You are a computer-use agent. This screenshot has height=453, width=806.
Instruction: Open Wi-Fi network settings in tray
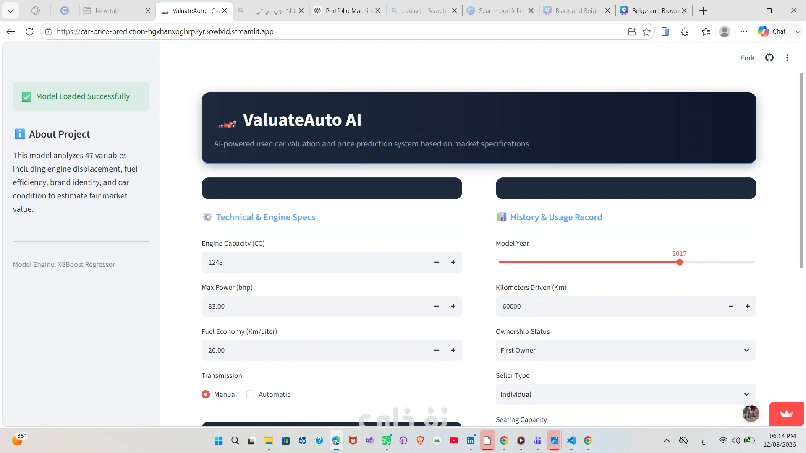tap(723, 440)
